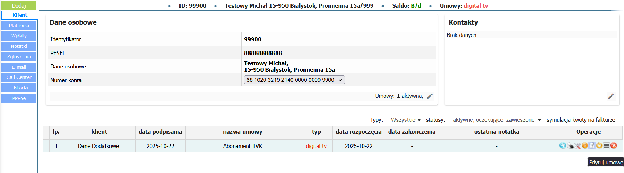The width and height of the screenshot is (624, 173).
Task: Click the wrench and screwdriver tools icon
Action: click(x=578, y=145)
